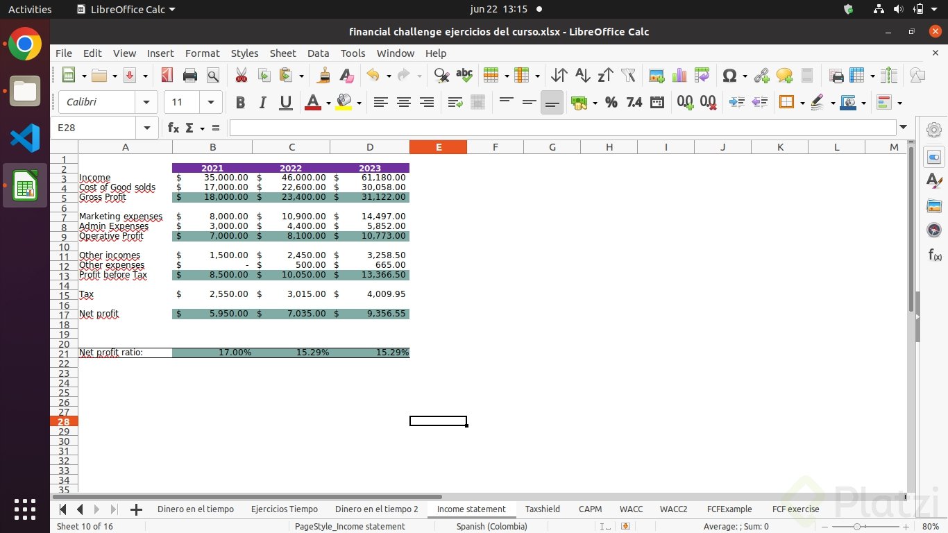Insert a pivot table
Screen dimensions: 948x533
[702, 75]
